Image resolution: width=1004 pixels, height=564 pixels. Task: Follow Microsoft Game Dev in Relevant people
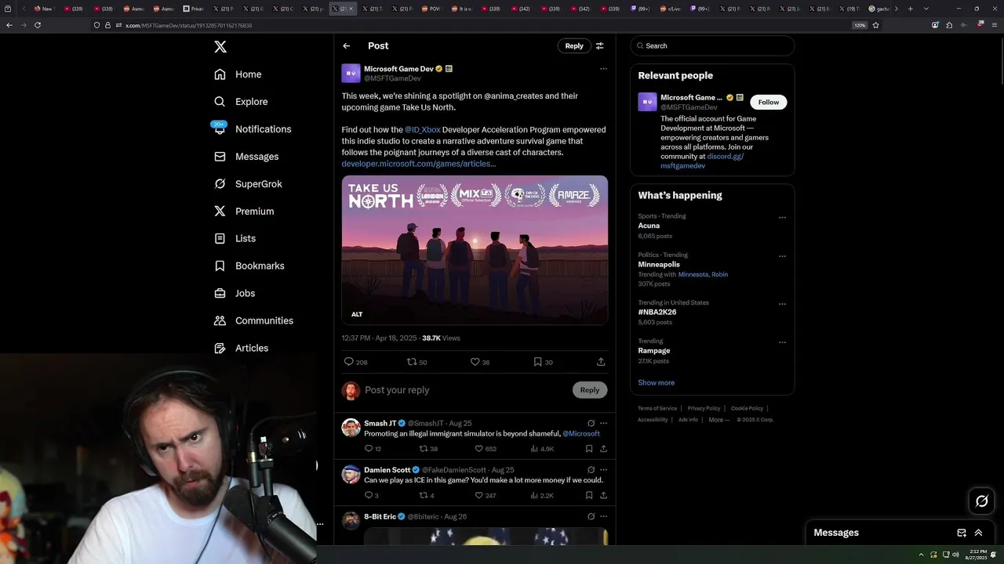click(769, 102)
